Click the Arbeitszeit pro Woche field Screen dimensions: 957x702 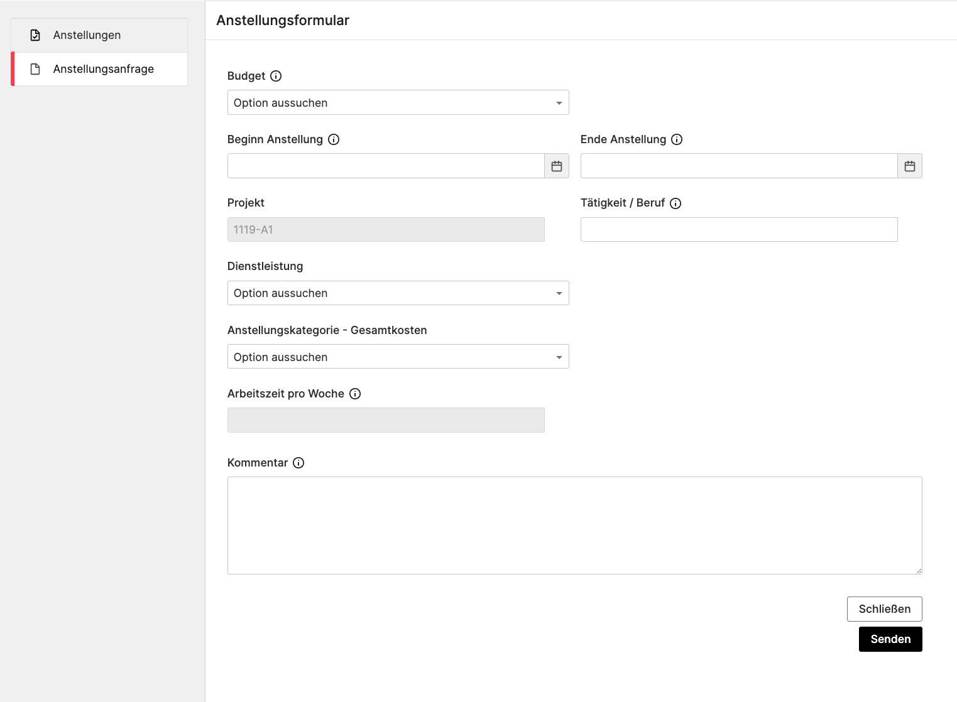[x=386, y=420]
